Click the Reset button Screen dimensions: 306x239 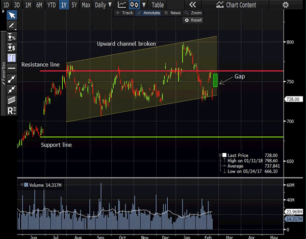pyautogui.click(x=193, y=20)
